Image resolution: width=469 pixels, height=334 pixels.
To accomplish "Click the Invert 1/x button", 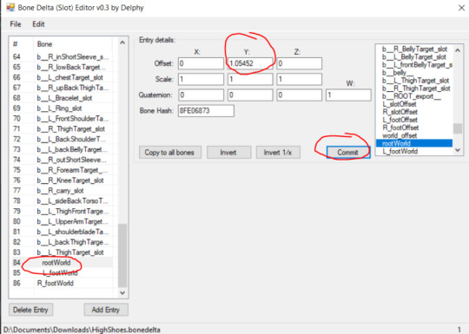I will [278, 153].
